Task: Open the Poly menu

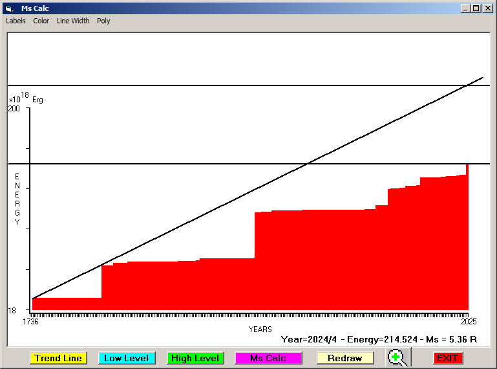Action: pos(103,21)
